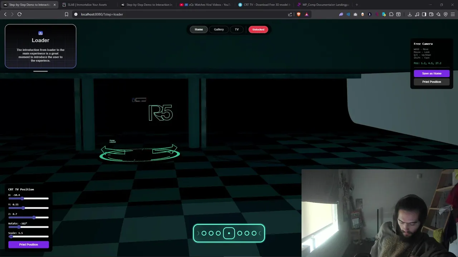The width and height of the screenshot is (458, 257).
Task: Toggle the red Unlocked camera button
Action: (258, 29)
